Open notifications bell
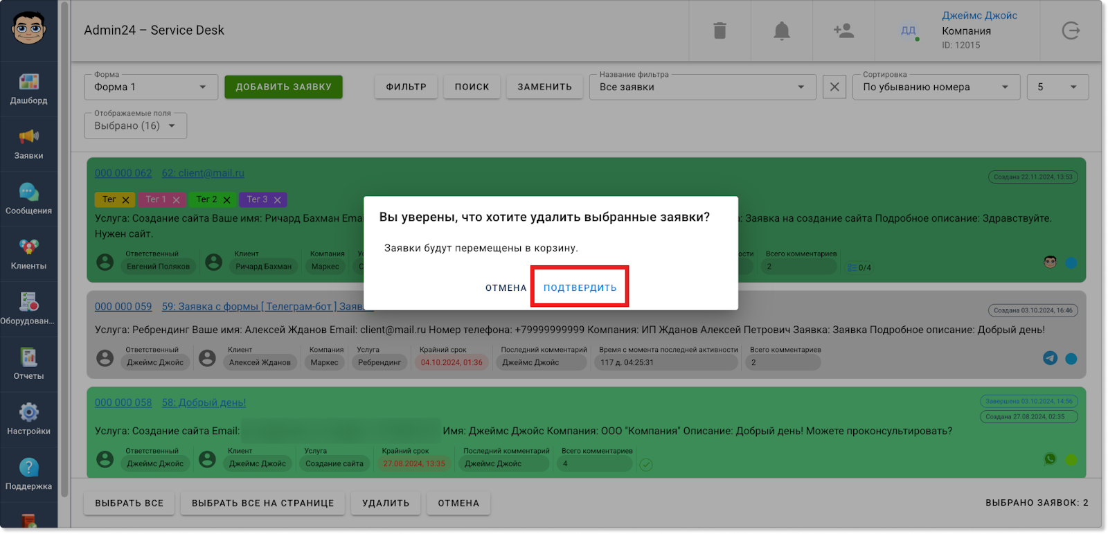The width and height of the screenshot is (1108, 534). click(x=782, y=30)
